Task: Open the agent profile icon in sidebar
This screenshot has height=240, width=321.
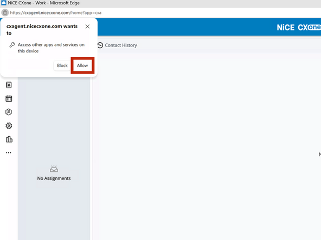Action: click(9, 112)
